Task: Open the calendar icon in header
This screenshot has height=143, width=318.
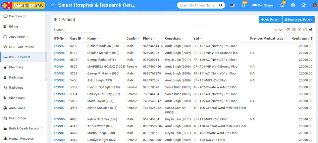Action: (x=293, y=5)
